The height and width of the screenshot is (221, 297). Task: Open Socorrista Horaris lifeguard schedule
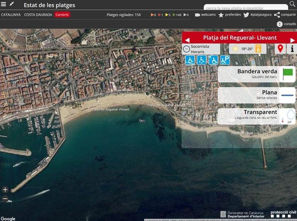coord(201,49)
